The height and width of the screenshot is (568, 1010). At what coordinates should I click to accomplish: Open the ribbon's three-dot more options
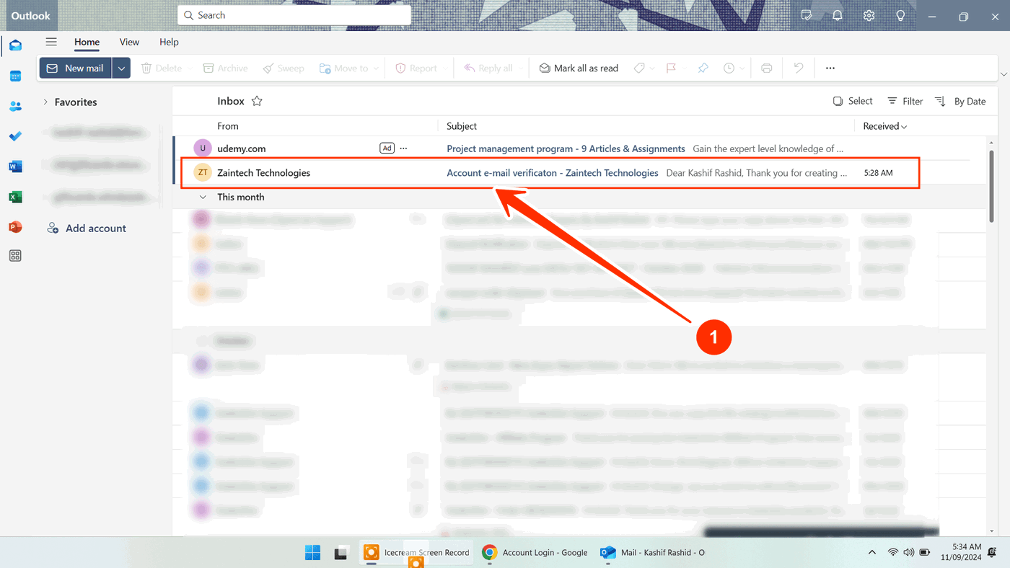coord(830,68)
